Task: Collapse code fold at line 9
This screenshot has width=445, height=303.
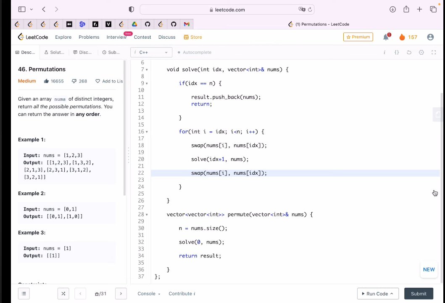Action: 147,84
